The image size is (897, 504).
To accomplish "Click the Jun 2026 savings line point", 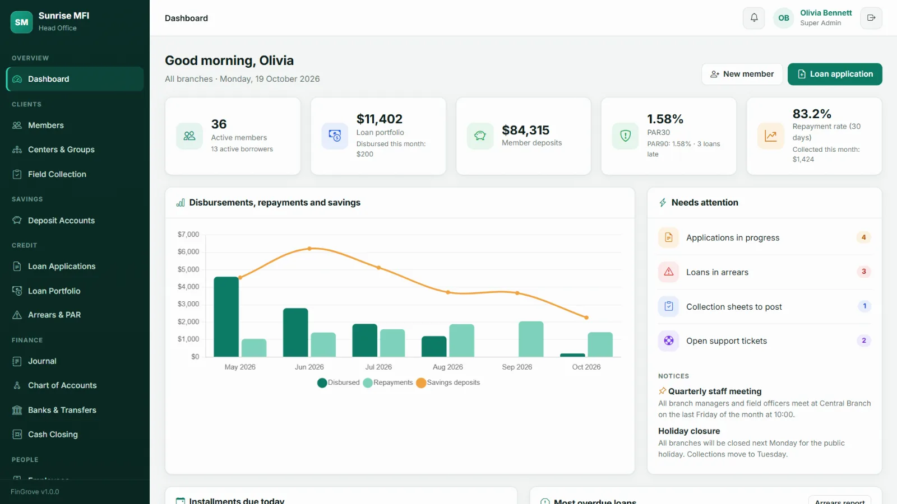I will pos(309,248).
